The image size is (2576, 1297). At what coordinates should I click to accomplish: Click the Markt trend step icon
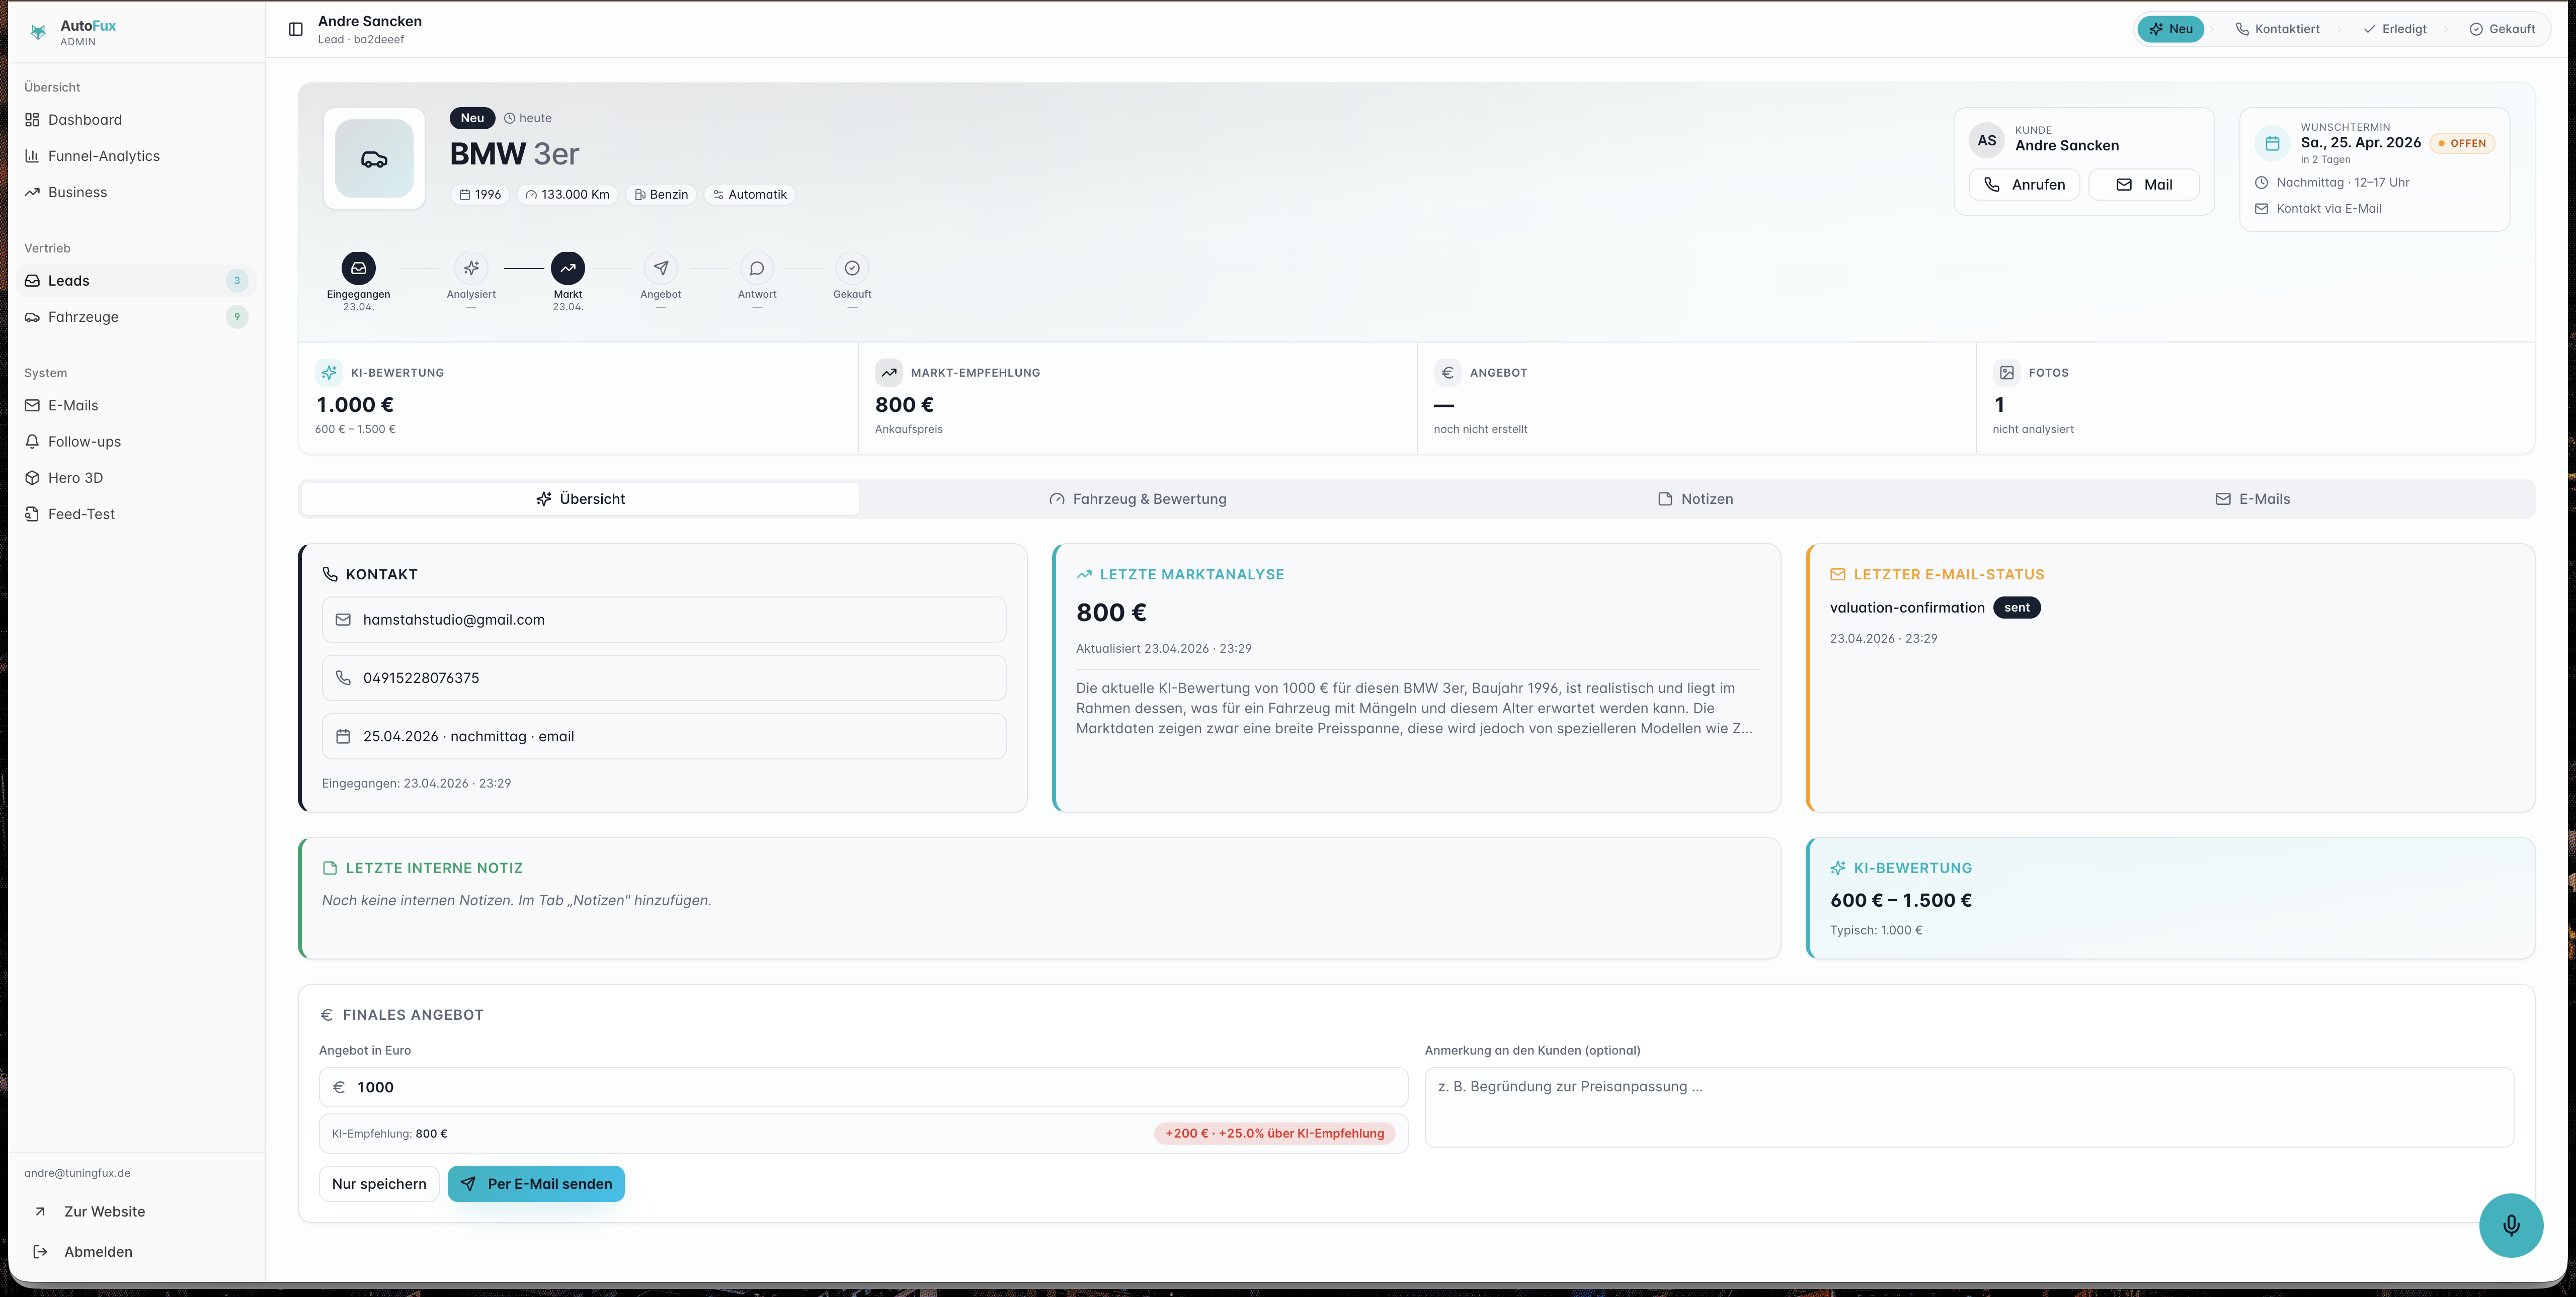tap(568, 268)
